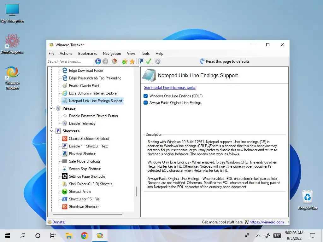Open the View menu
The height and width of the screenshot is (242, 323).
(x=131, y=54)
